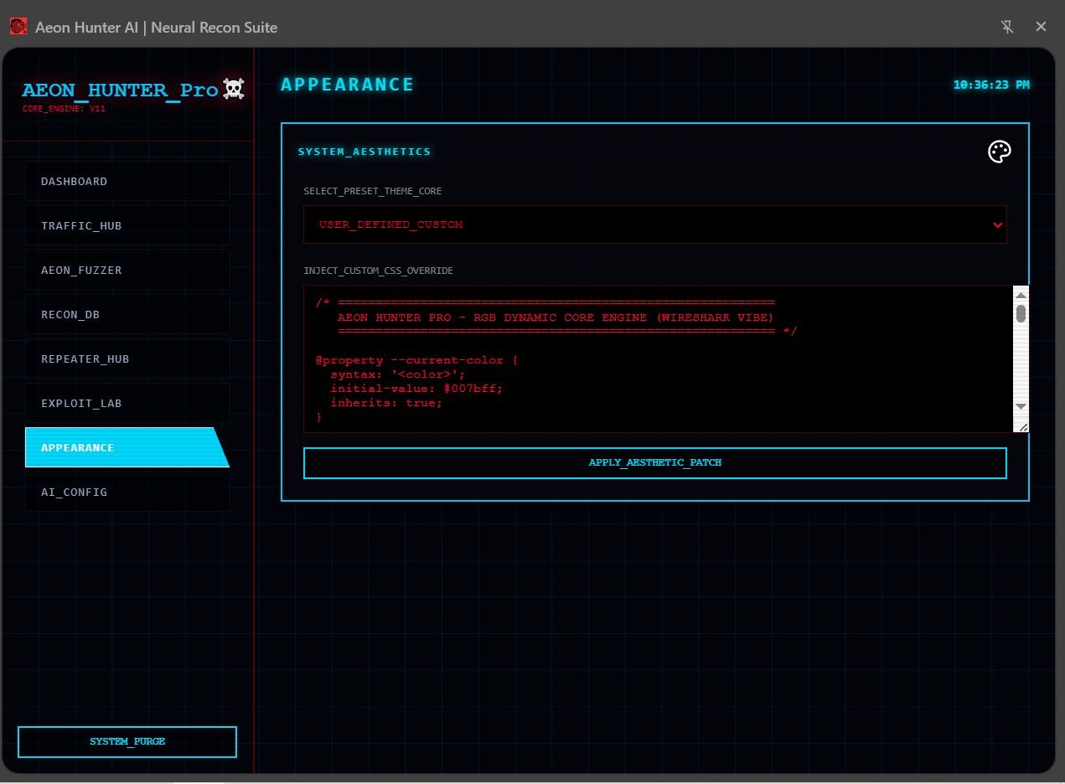This screenshot has width=1065, height=784.
Task: Expand the theme list via the red chevron
Action: (997, 224)
